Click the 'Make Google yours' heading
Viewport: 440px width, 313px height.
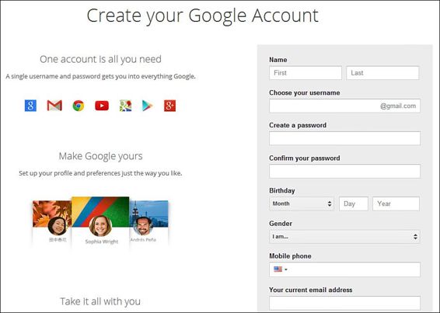[100, 156]
